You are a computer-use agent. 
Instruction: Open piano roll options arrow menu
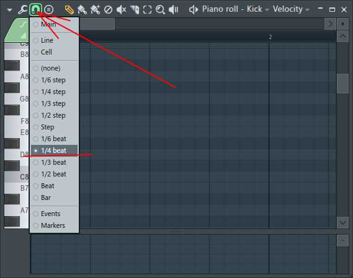9,10
